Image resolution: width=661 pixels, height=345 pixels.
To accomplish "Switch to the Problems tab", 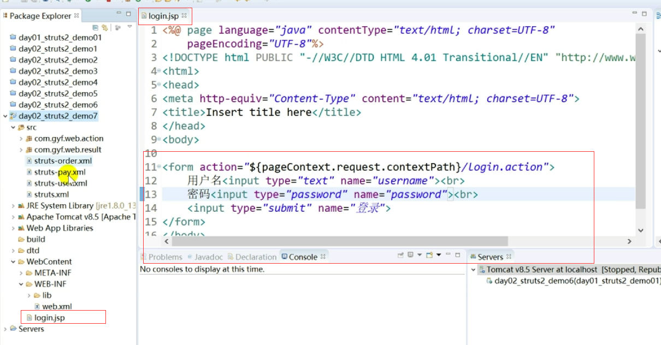I will pos(162,257).
